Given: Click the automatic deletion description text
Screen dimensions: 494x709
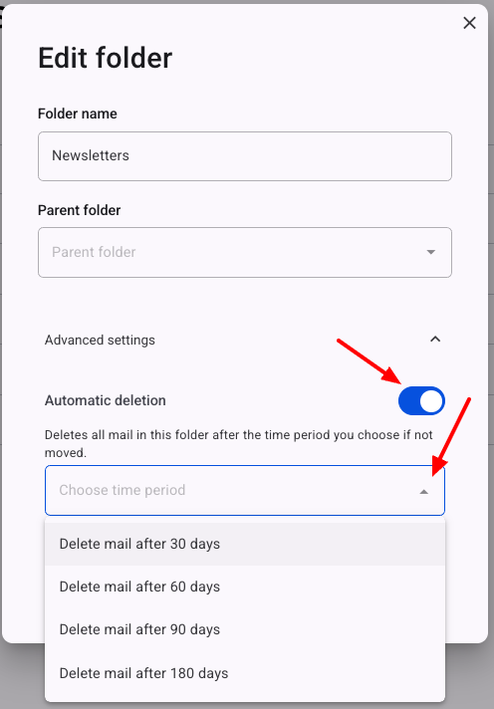Looking at the screenshot, I should tap(238, 443).
